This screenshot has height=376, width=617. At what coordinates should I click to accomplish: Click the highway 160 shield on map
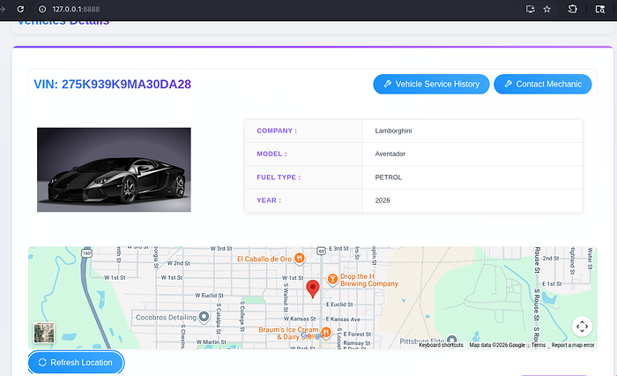coord(87,253)
